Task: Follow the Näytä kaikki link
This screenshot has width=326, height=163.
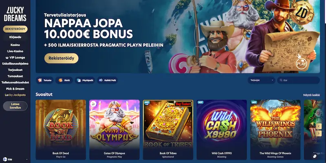Action: coord(311,95)
